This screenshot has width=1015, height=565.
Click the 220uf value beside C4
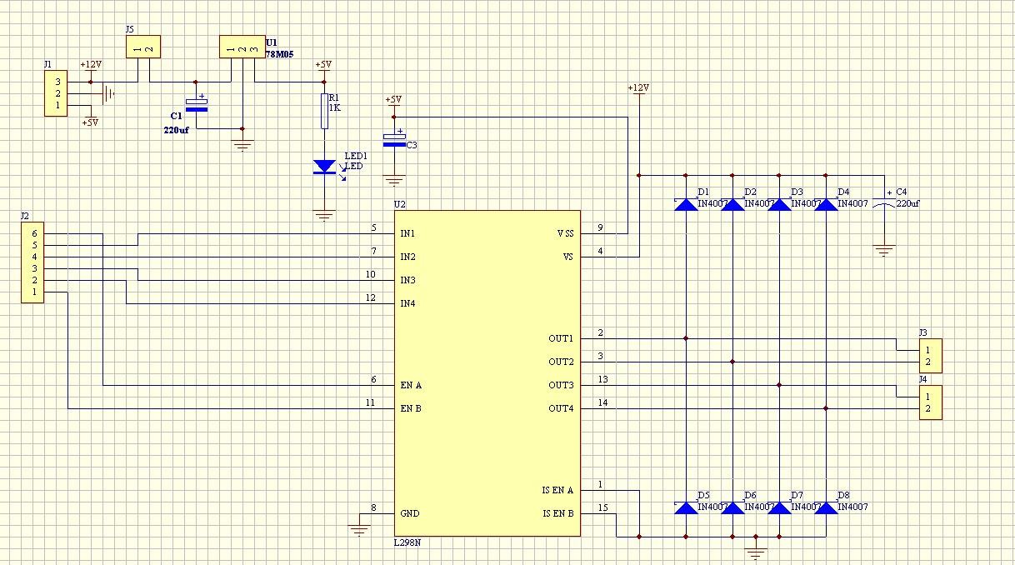coord(908,203)
